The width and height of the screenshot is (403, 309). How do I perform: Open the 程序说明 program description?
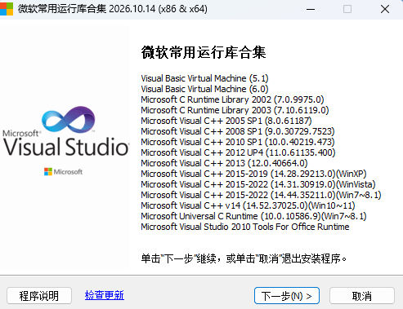point(39,295)
